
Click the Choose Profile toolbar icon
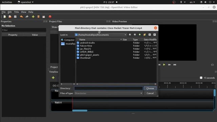point(38,17)
